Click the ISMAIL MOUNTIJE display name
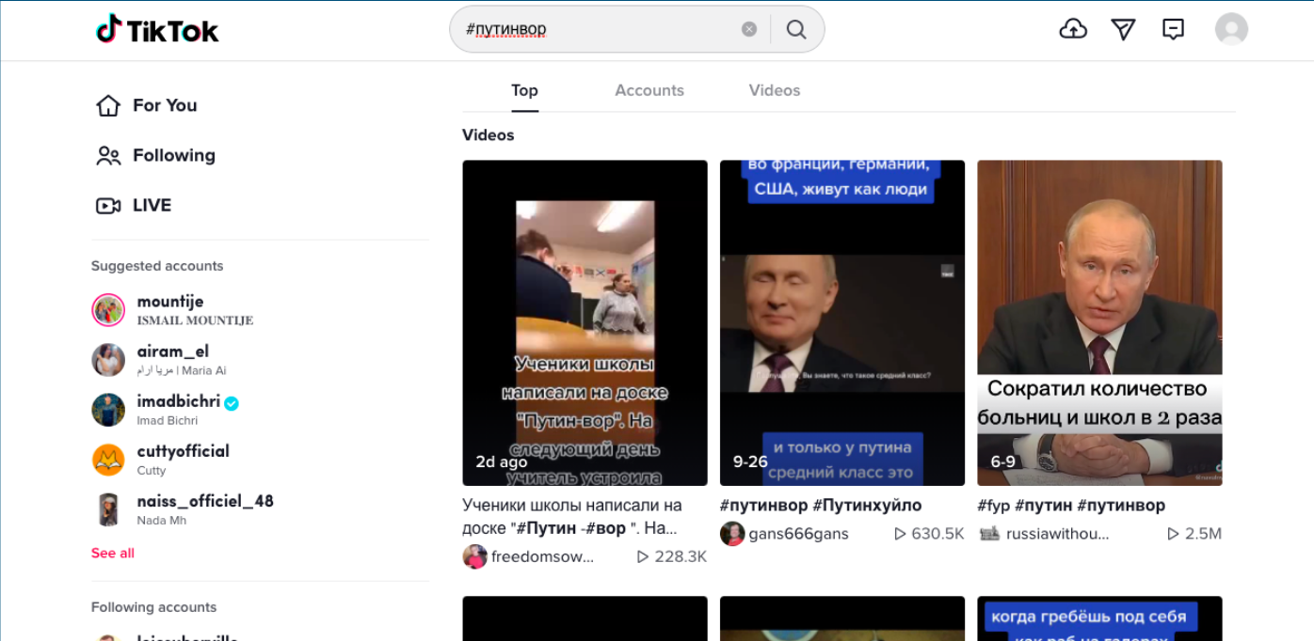Viewport: 1314px width, 641px height. pyautogui.click(x=195, y=320)
